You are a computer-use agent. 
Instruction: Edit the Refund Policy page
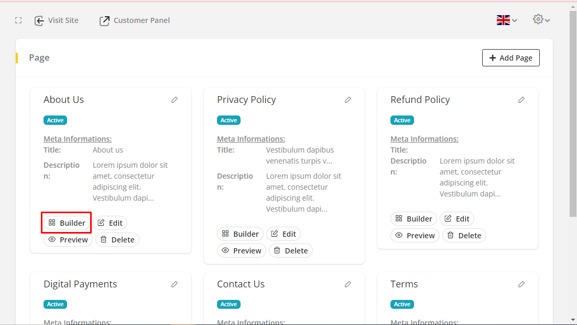tap(457, 219)
